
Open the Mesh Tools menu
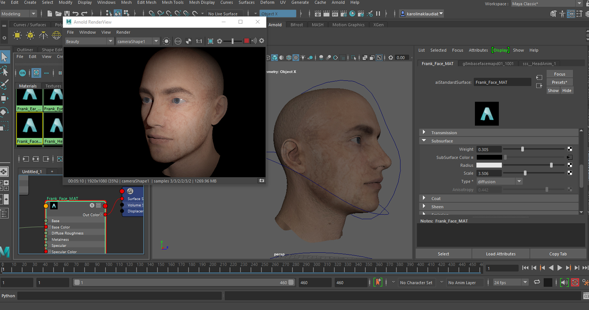pos(173,3)
